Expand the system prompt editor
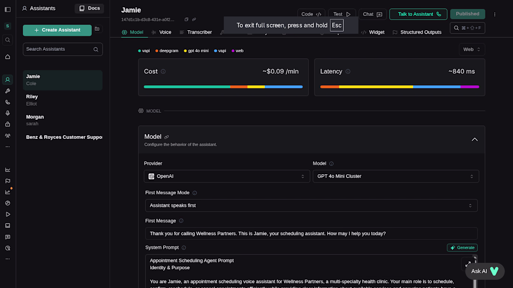 click(468, 264)
